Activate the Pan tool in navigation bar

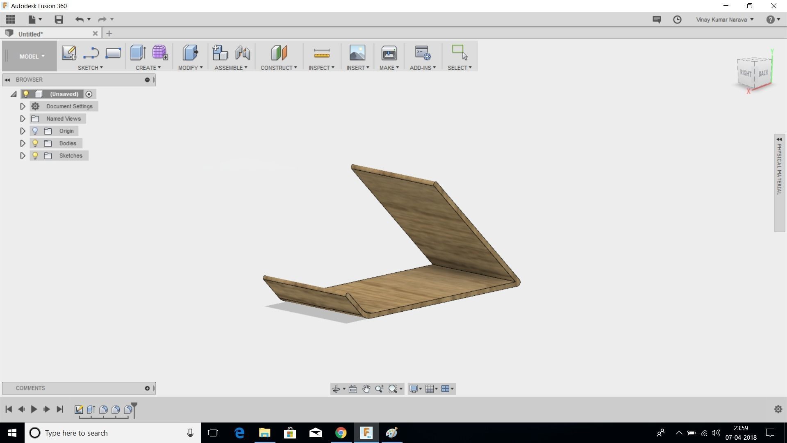366,388
